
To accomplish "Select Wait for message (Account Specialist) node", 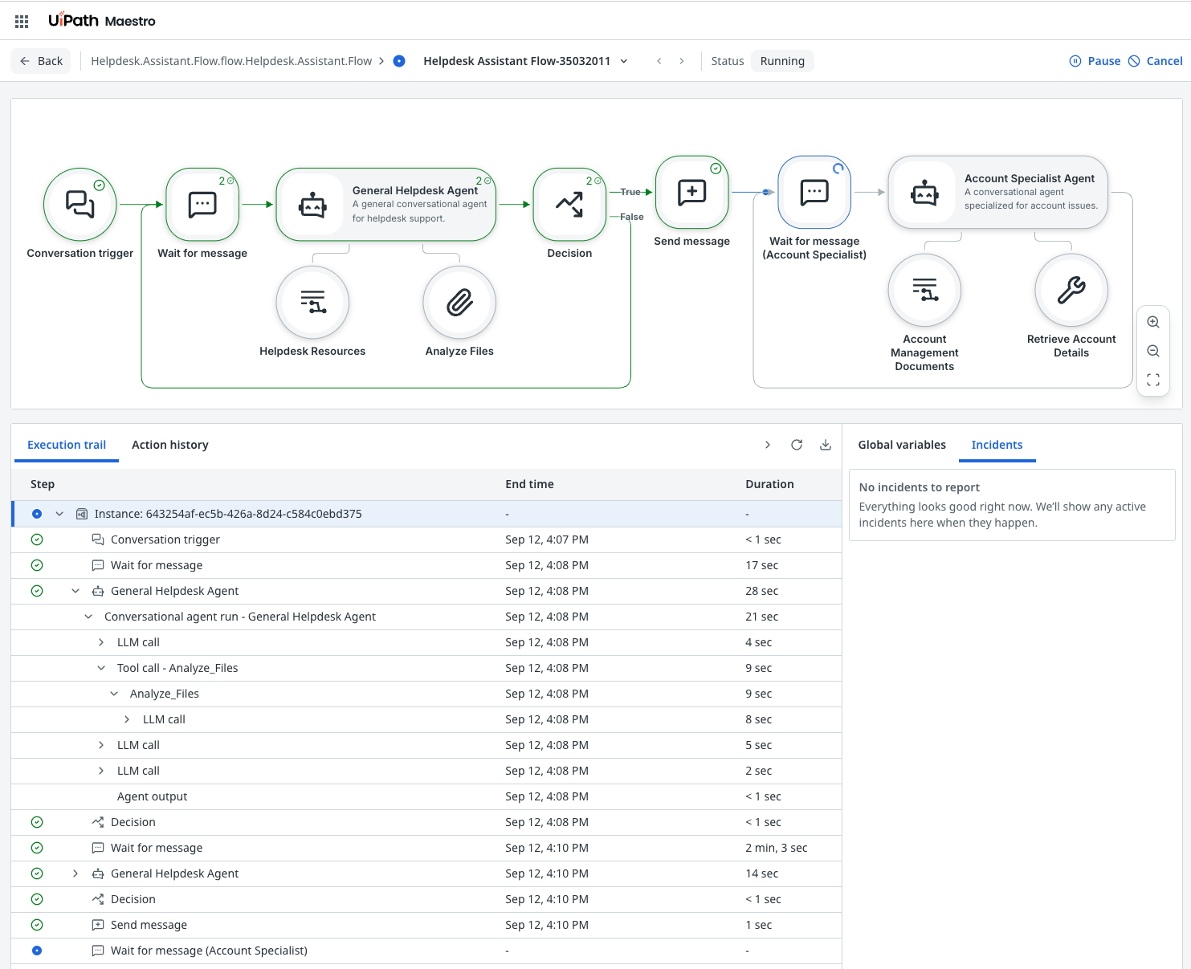I will coord(814,192).
